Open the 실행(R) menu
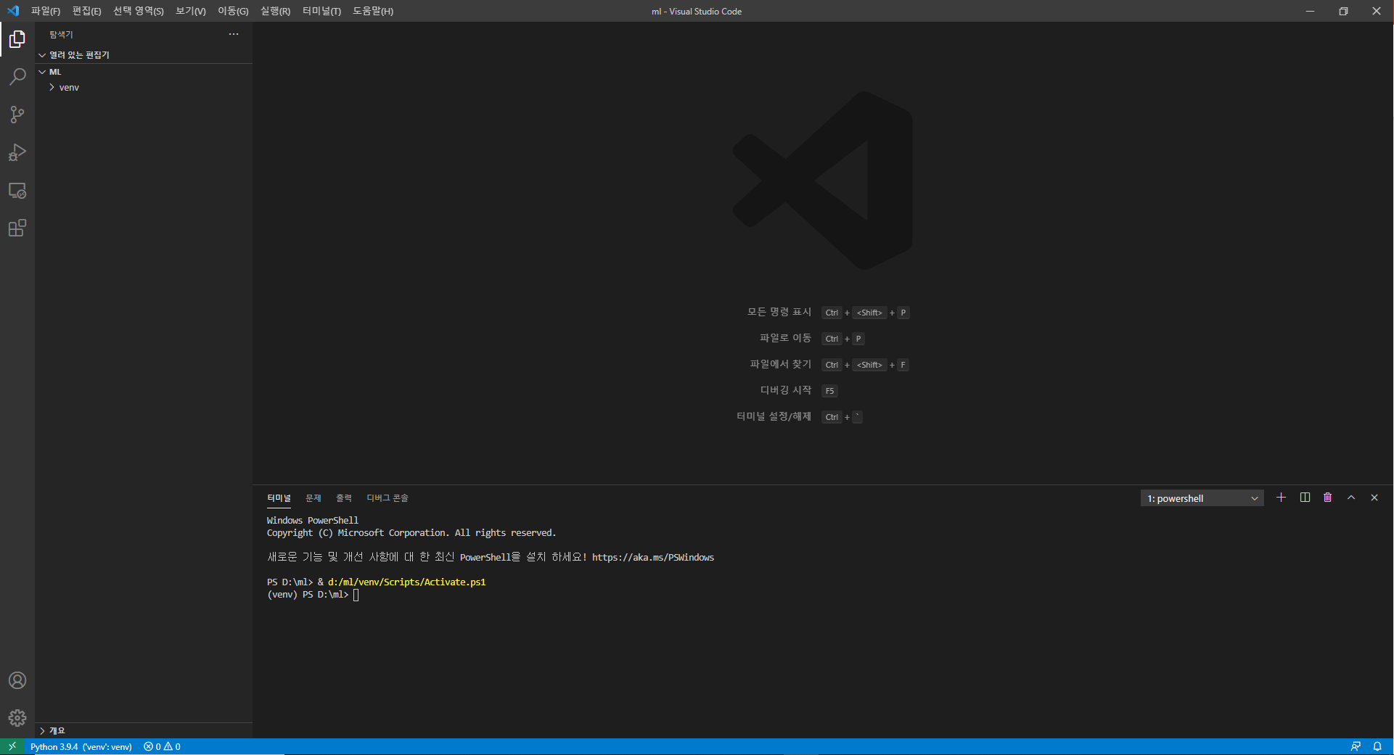This screenshot has height=755, width=1394. [276, 11]
